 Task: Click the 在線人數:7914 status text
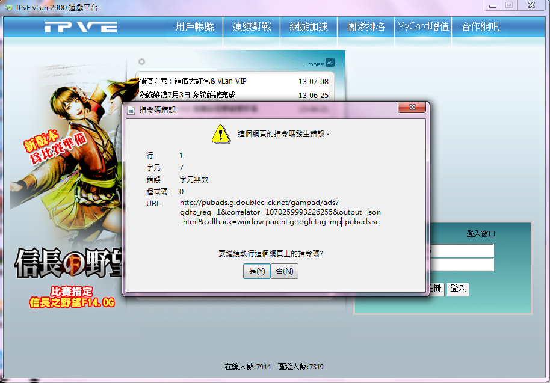pos(248,367)
